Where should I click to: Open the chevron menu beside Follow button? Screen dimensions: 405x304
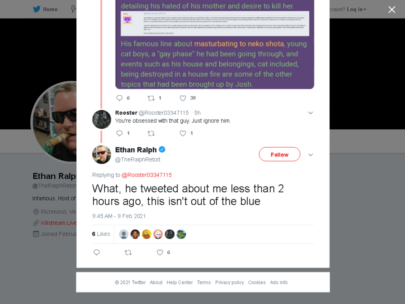tap(310, 155)
